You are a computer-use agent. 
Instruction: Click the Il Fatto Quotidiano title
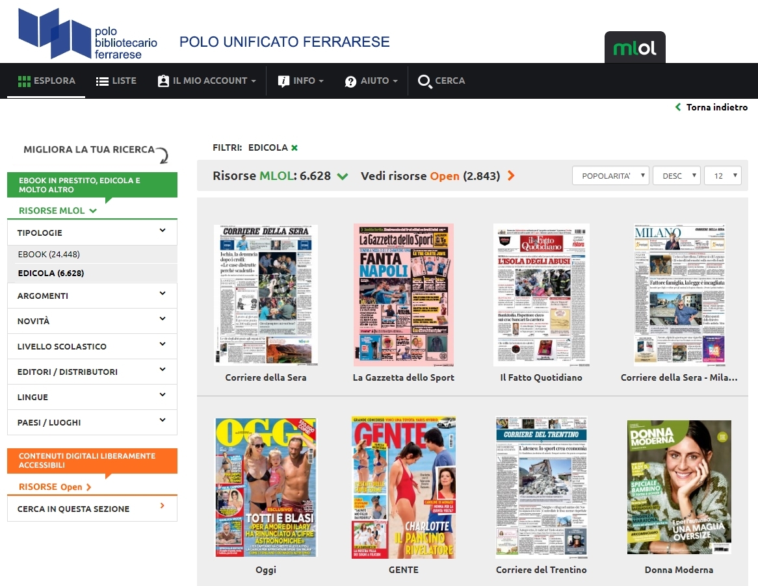click(x=542, y=378)
